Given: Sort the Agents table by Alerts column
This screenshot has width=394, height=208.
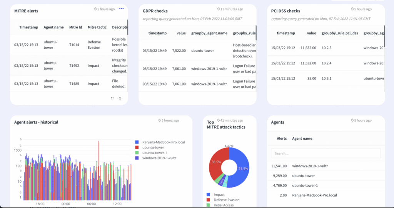Looking at the screenshot, I should click(282, 138).
